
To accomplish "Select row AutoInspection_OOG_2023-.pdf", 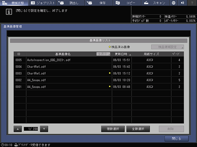I will tap(99, 60).
